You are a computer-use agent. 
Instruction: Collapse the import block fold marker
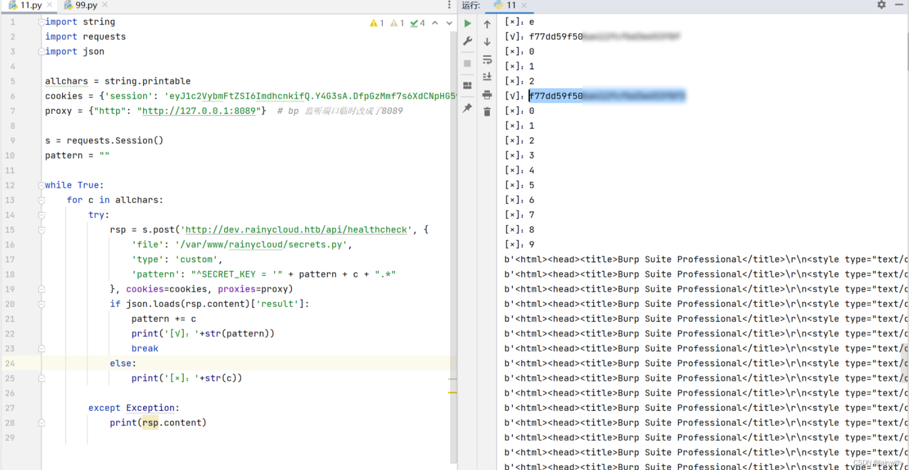coord(42,22)
